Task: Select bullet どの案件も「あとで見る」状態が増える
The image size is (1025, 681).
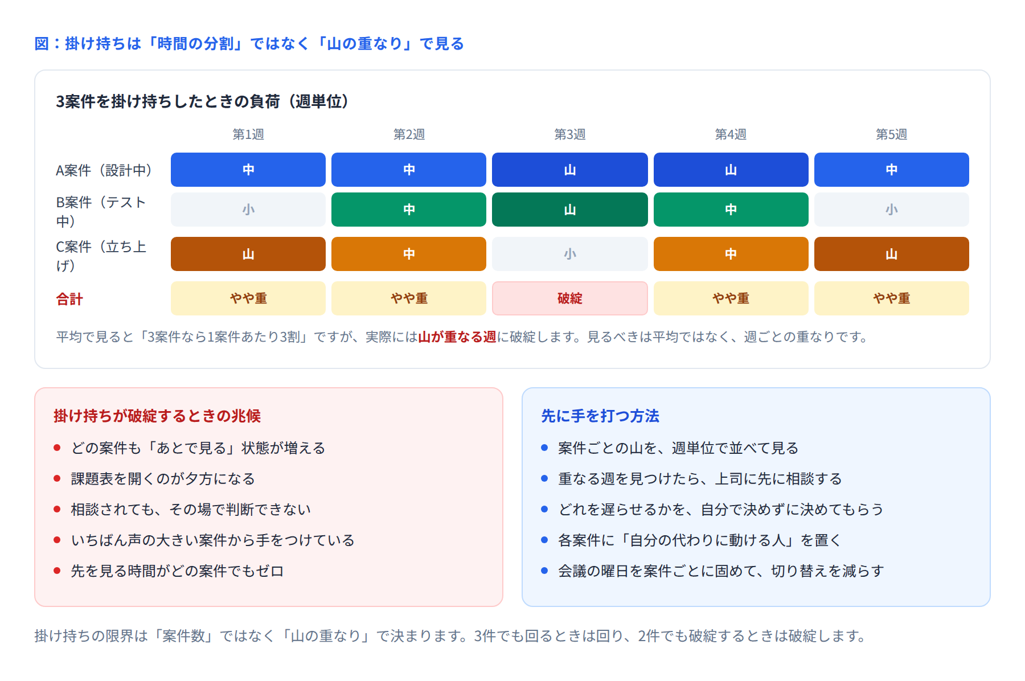Action: click(x=198, y=448)
